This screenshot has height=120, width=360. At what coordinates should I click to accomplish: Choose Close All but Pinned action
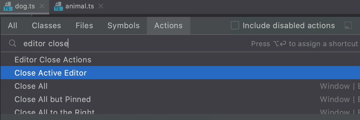pyautogui.click(x=180, y=99)
